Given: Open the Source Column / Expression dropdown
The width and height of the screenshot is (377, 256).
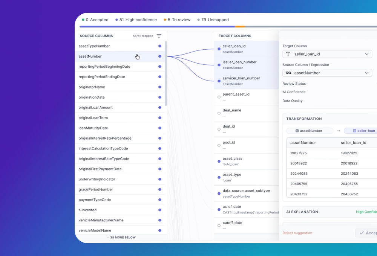Looking at the screenshot, I should [x=327, y=73].
